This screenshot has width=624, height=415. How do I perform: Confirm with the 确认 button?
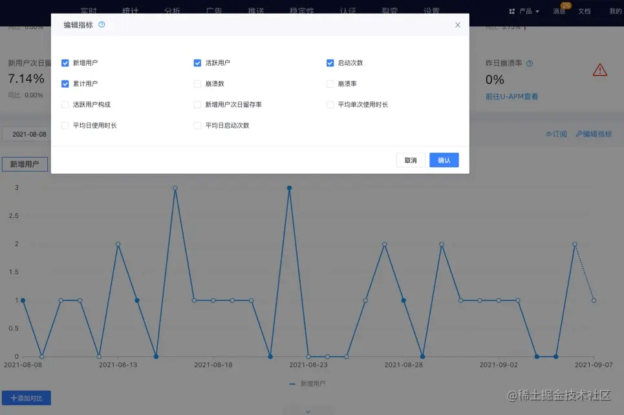click(444, 160)
